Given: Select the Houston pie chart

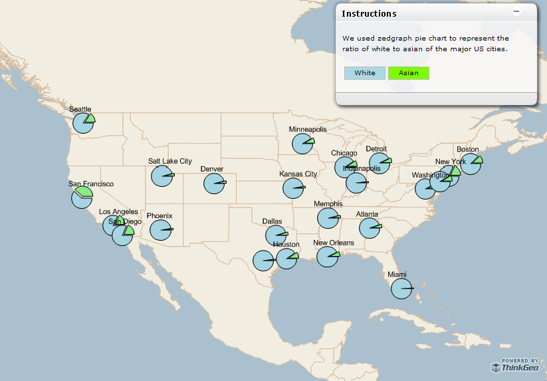Looking at the screenshot, I should tap(287, 259).
